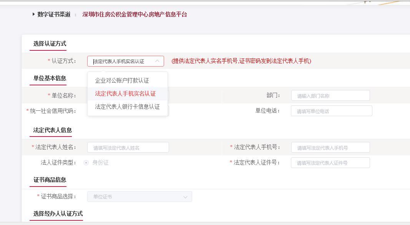Viewport: 410px width, 225px height.
Task: Click into the 法定代表人姓名 field
Action: point(128,148)
